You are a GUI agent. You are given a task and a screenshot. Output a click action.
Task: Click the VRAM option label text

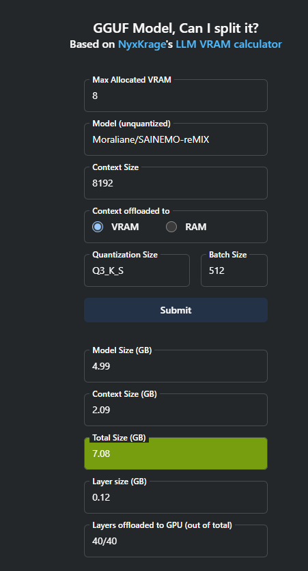pos(125,227)
